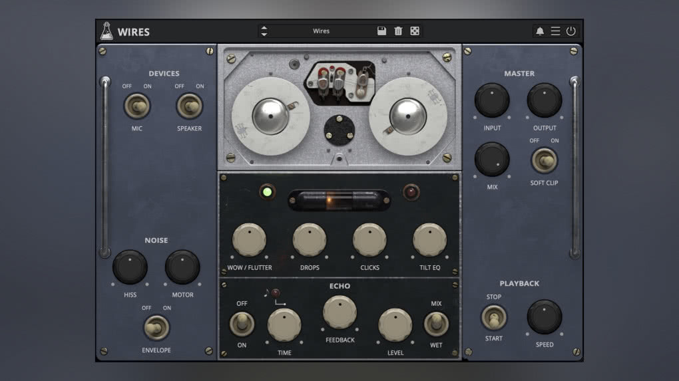Click the INPUT master knob

(x=492, y=100)
